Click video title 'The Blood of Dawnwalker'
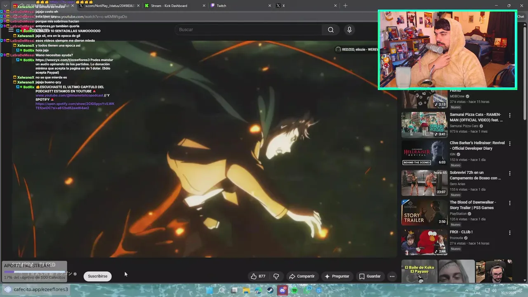The image size is (528, 297). 473,205
